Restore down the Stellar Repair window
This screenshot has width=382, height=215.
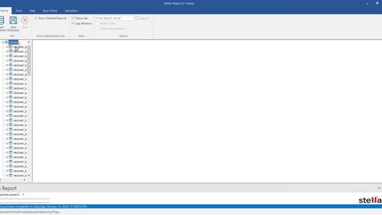377,4
